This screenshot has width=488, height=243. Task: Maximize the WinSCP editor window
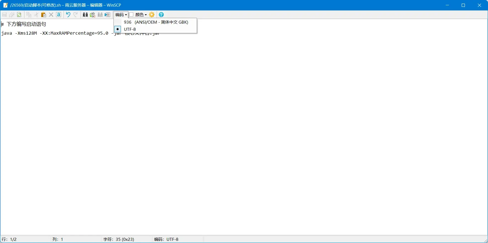(x=463, y=5)
